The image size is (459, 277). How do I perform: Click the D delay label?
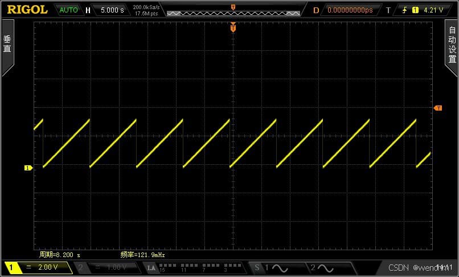click(x=316, y=10)
